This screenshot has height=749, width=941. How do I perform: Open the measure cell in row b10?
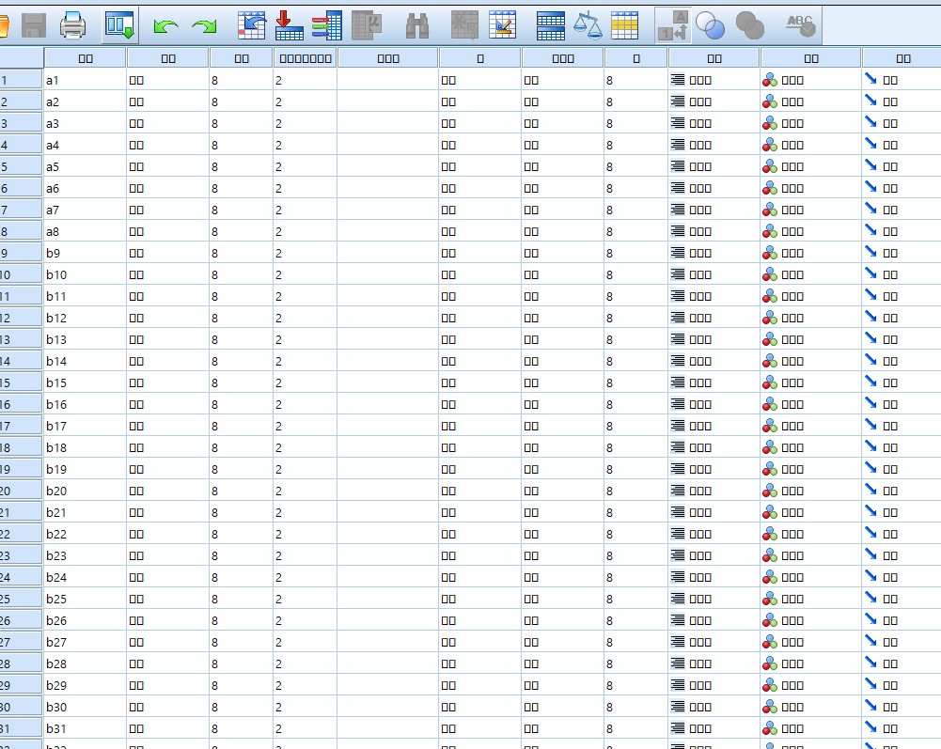(x=810, y=274)
